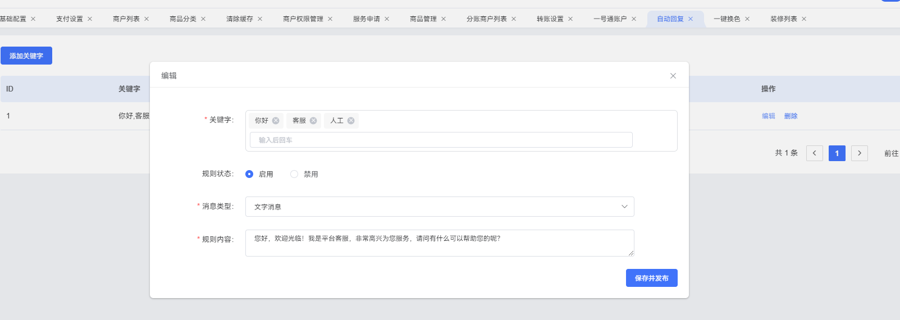
Task: Remove the 客服 keyword tag
Action: click(313, 121)
